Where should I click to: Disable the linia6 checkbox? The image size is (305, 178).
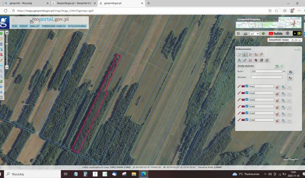click(x=247, y=120)
